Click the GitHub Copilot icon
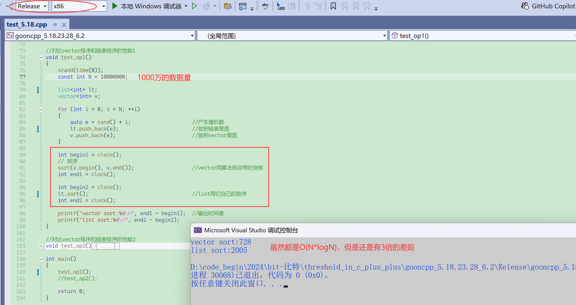Image resolution: width=576 pixels, height=305 pixels. click(x=525, y=6)
